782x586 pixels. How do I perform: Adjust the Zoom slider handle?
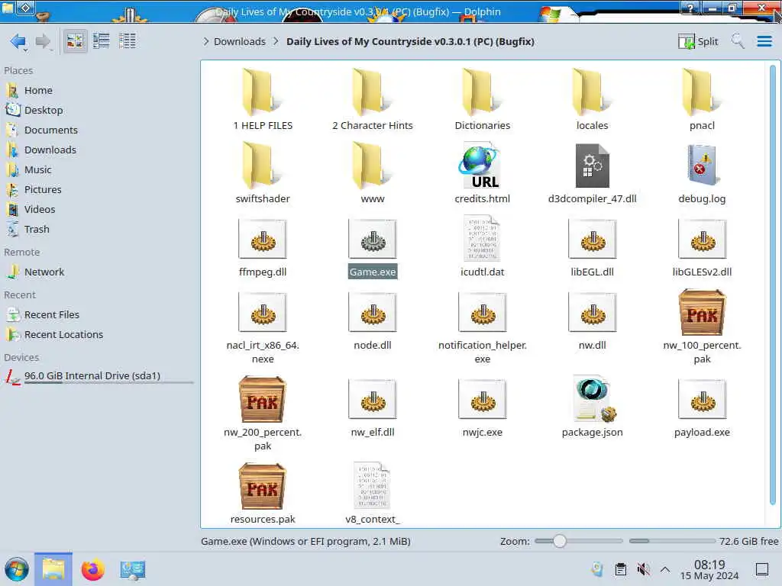560,541
